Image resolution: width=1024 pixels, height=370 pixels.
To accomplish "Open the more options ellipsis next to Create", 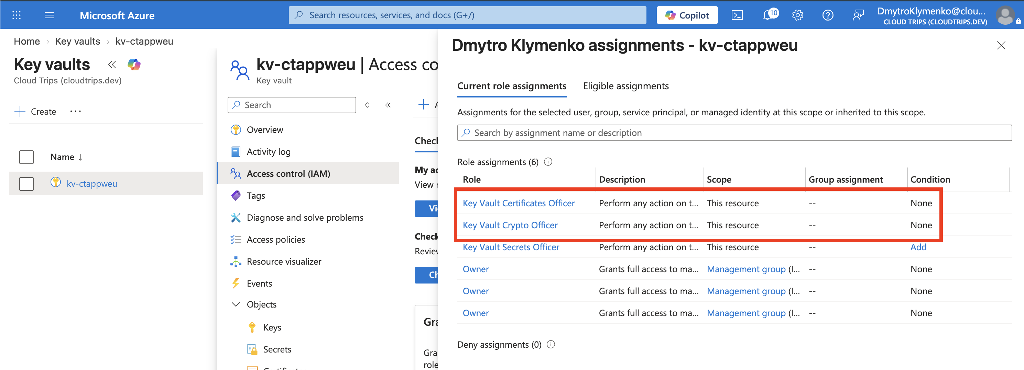I will (x=76, y=112).
